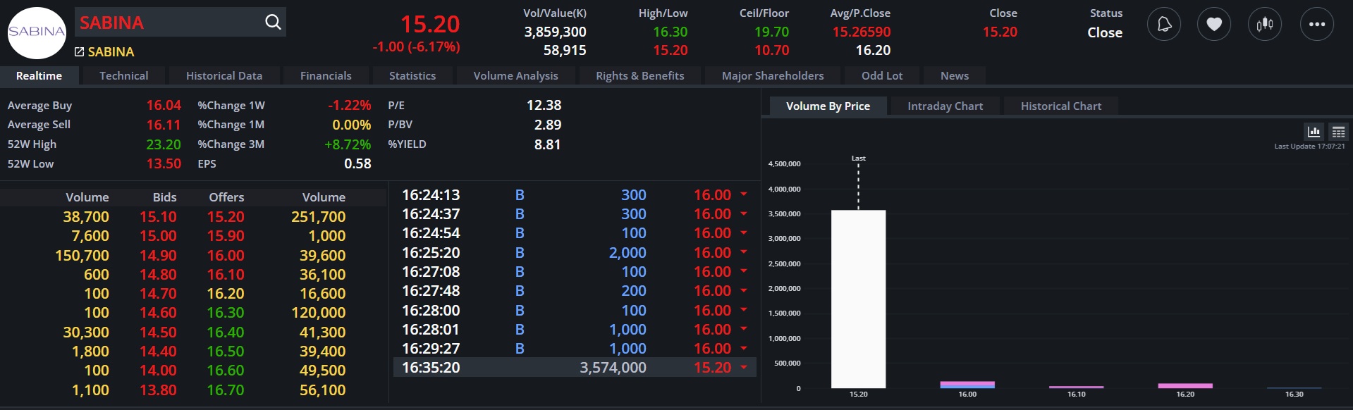Click the SABINA symbol search field
The image size is (1353, 410).
click(168, 23)
